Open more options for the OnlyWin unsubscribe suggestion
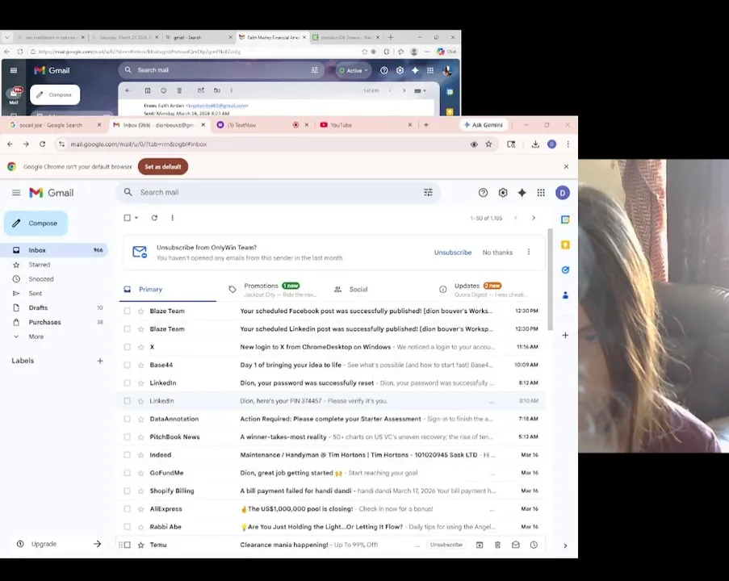The height and width of the screenshot is (581, 729). point(529,252)
